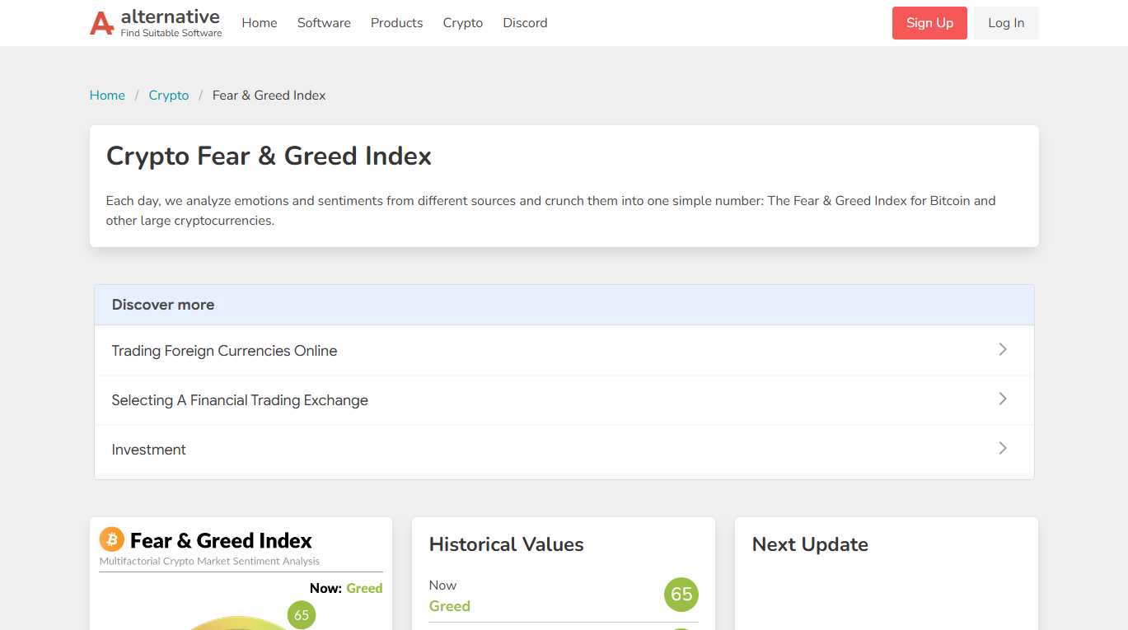The image size is (1128, 630).
Task: Go to the Home breadcrumb link
Action: click(107, 96)
